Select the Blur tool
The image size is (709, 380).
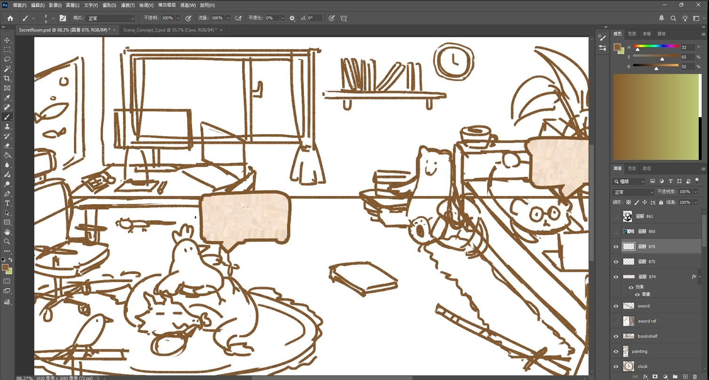click(7, 165)
